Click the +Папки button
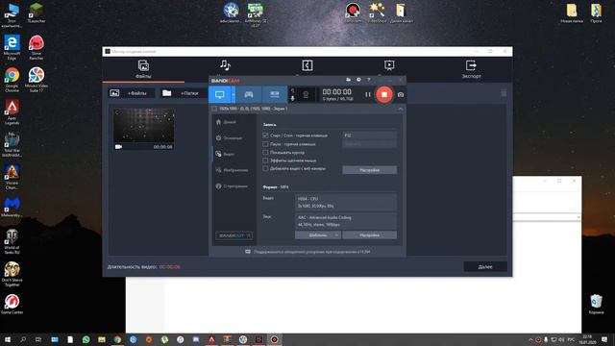This screenshot has width=615, height=346. (184, 93)
